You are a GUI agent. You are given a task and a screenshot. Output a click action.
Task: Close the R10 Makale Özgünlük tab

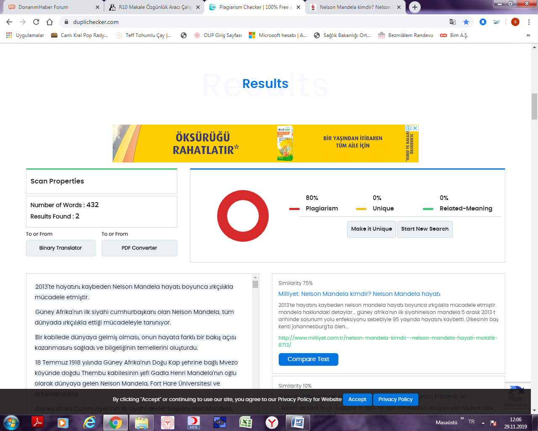tap(198, 7)
